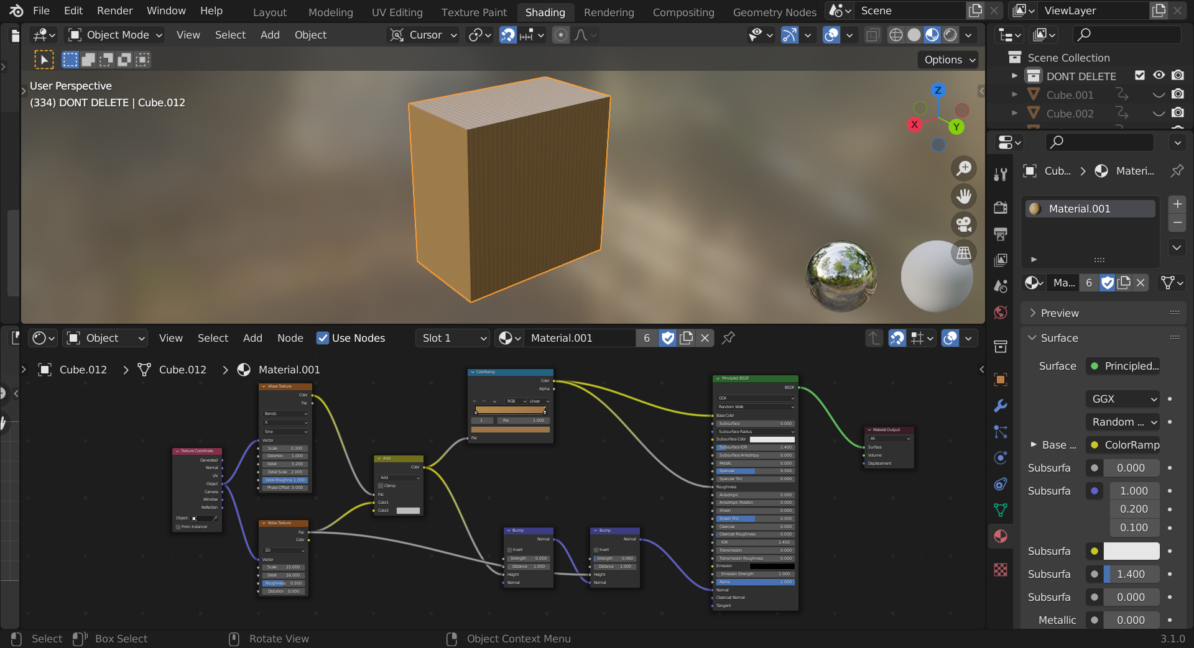Click the ColorRamp node gradient bar
Screen dimensions: 1194x648
510,410
